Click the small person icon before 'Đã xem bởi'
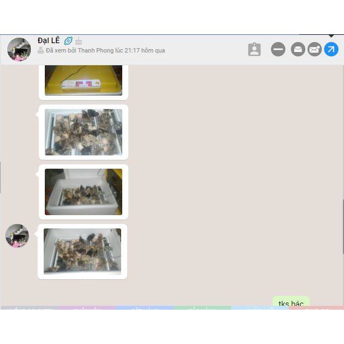Screen dimensions: 344x344 point(41,50)
